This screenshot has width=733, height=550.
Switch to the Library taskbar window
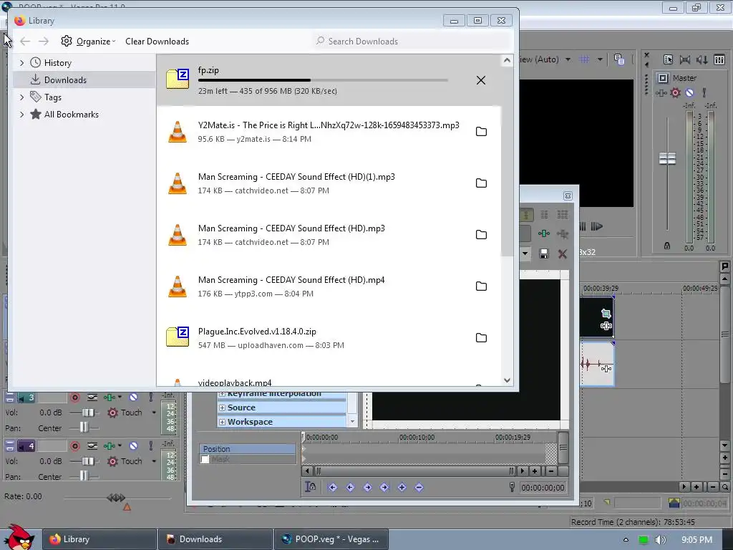(x=99, y=539)
